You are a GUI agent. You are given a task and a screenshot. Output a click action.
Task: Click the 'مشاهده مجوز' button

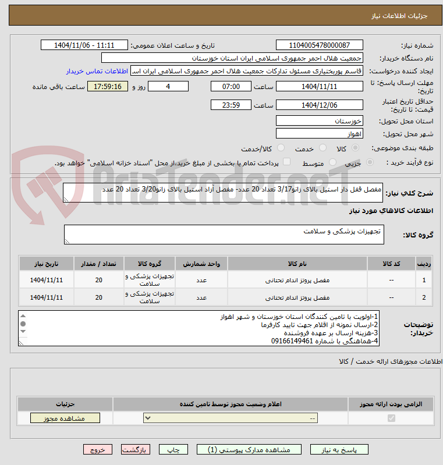[65, 418]
